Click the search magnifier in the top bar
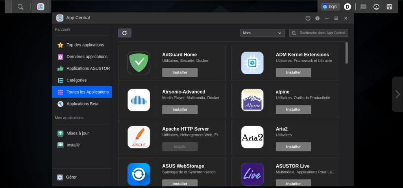403x188 pixels. (20, 7)
